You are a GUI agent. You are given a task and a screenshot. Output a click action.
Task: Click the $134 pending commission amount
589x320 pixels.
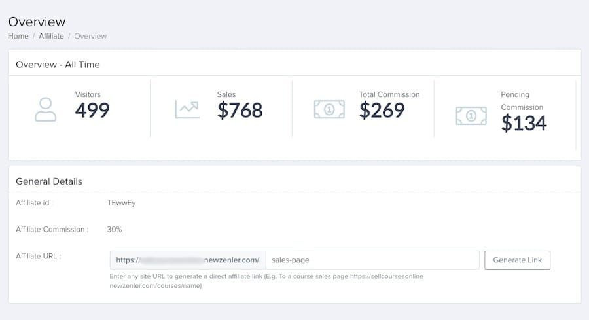524,123
